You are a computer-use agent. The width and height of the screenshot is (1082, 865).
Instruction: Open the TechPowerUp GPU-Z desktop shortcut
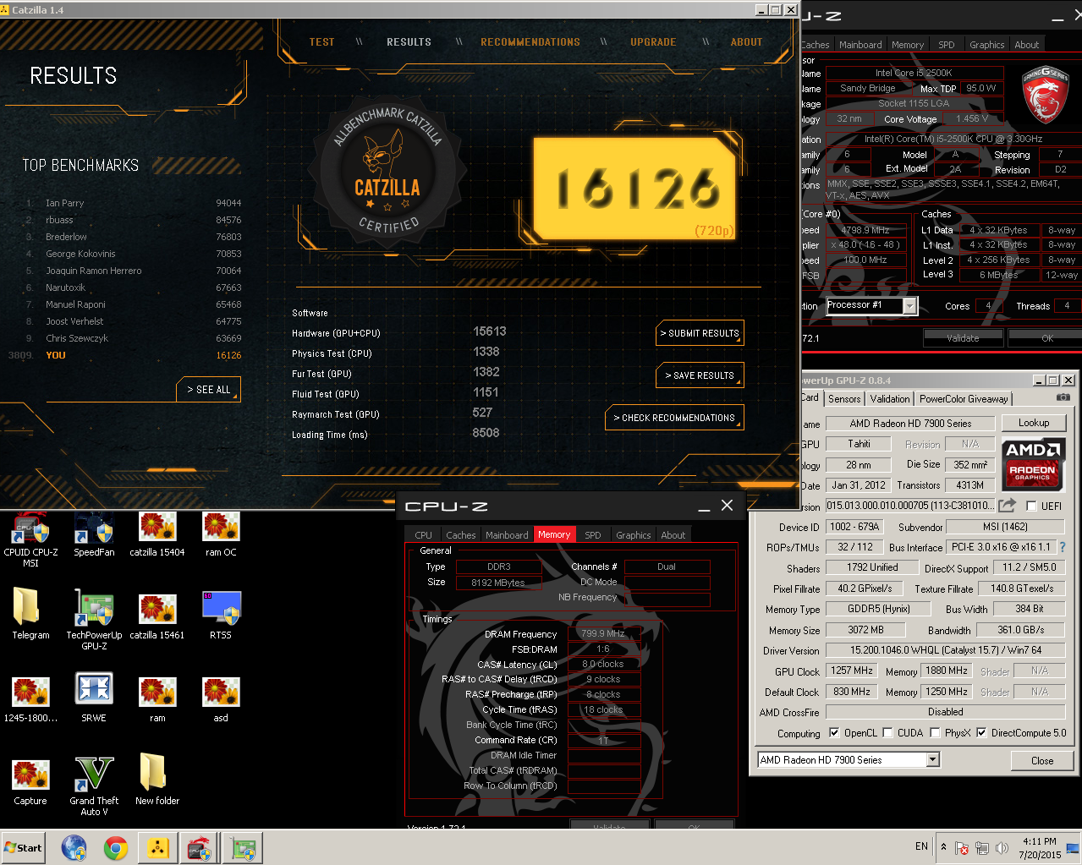click(94, 621)
